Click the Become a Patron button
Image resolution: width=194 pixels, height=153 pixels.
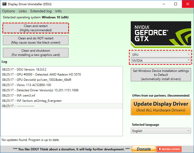[x=169, y=149]
